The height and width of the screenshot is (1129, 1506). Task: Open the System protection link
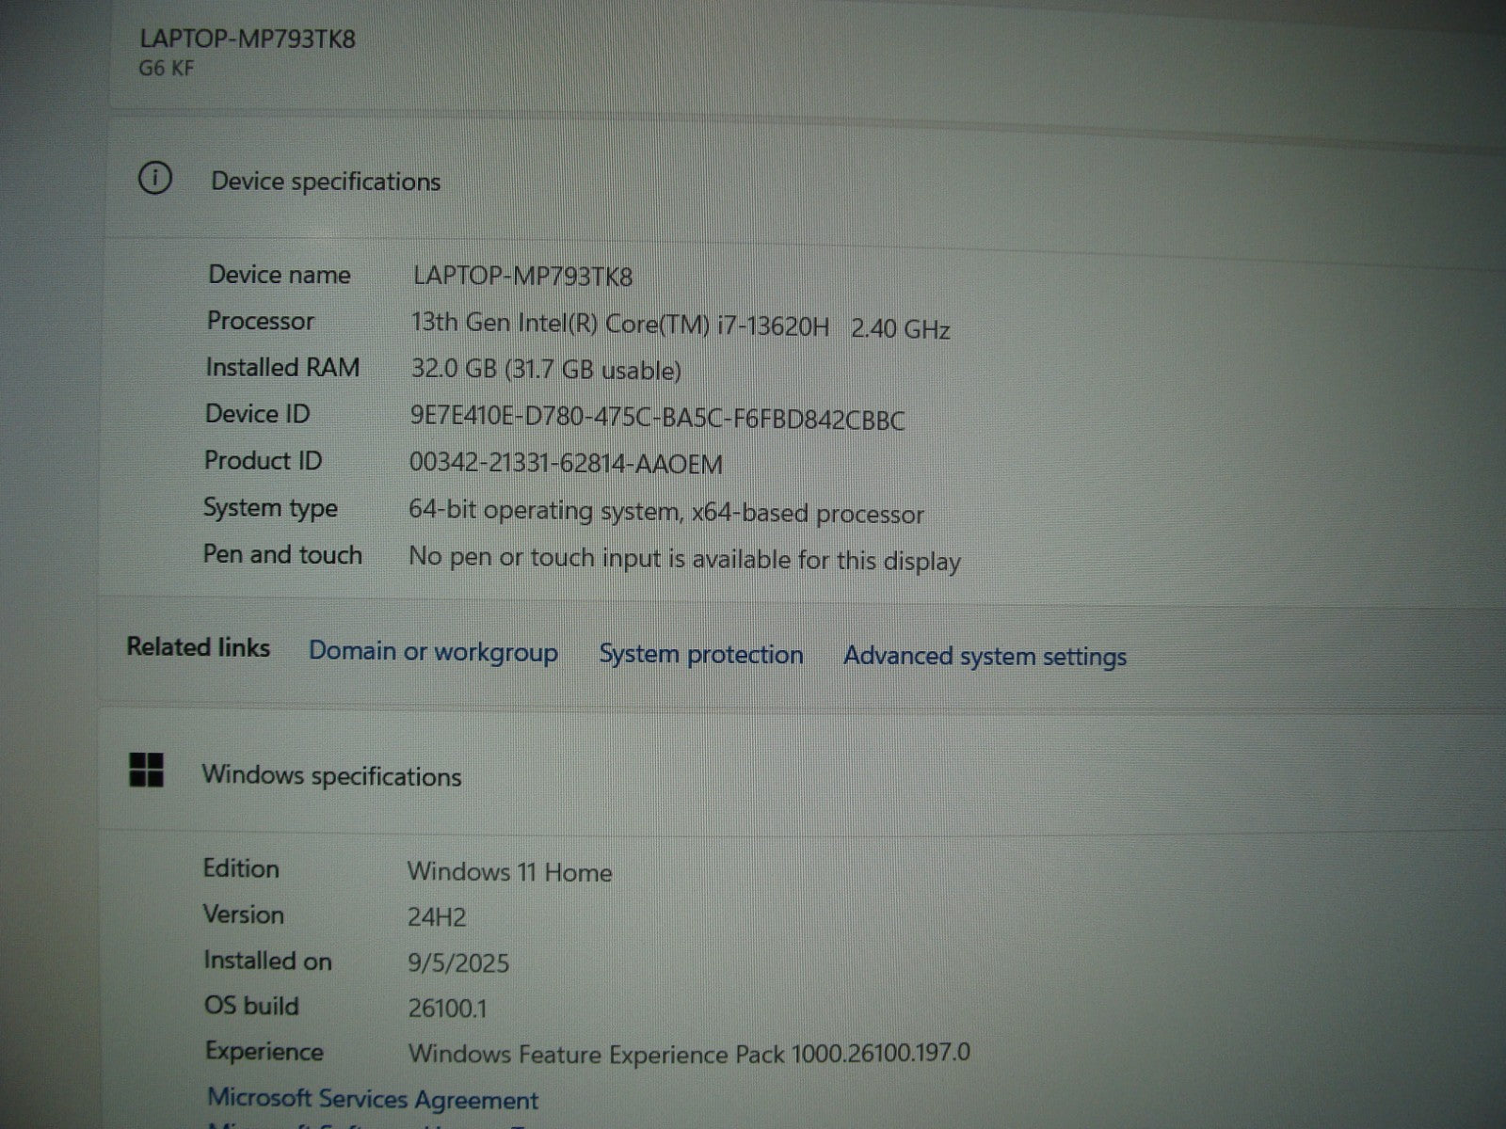click(x=701, y=655)
